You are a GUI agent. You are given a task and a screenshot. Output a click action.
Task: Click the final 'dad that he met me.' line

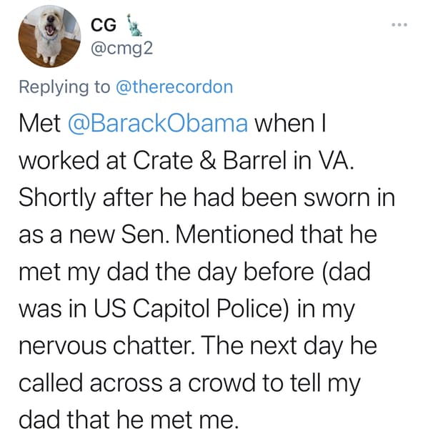click(127, 420)
